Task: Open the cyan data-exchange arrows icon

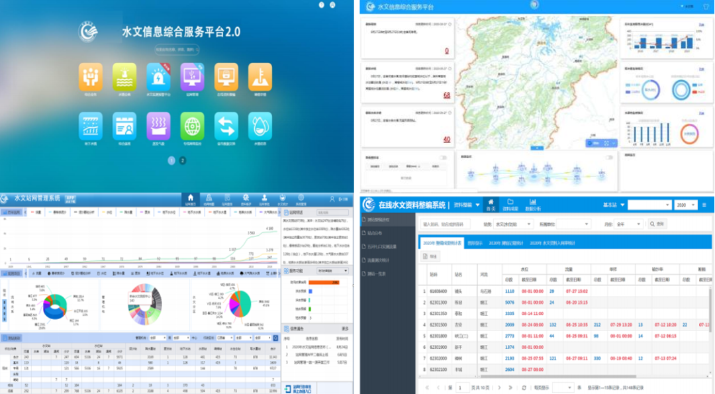Action: (x=226, y=126)
